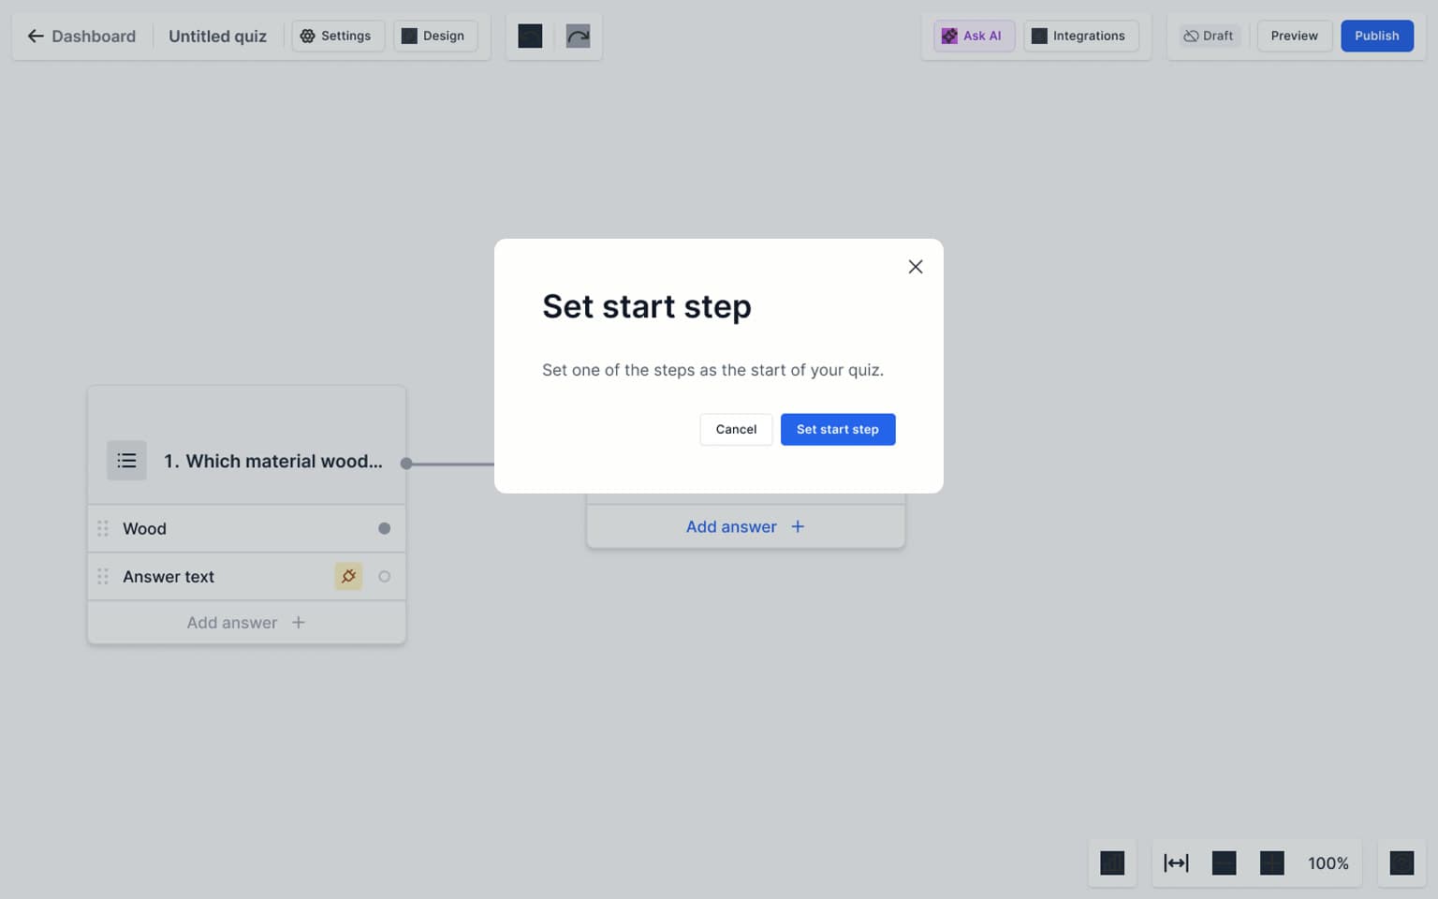Preview the quiz
Viewport: 1438px width, 899px height.
coord(1294,36)
